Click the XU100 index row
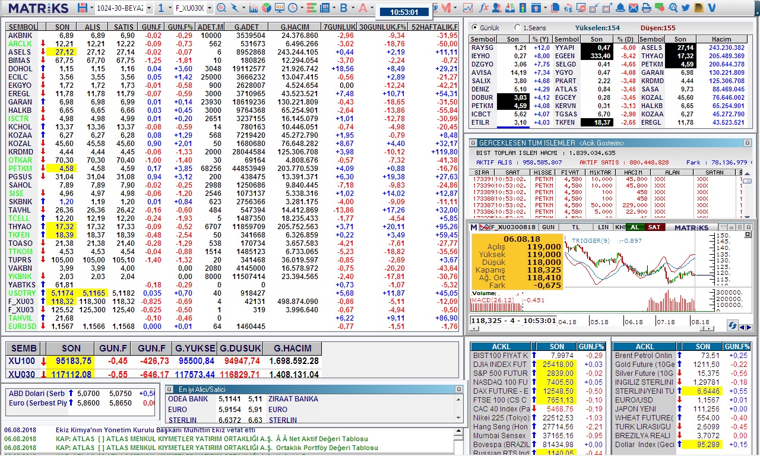Screen dimensions: 760x456 [x=164, y=361]
